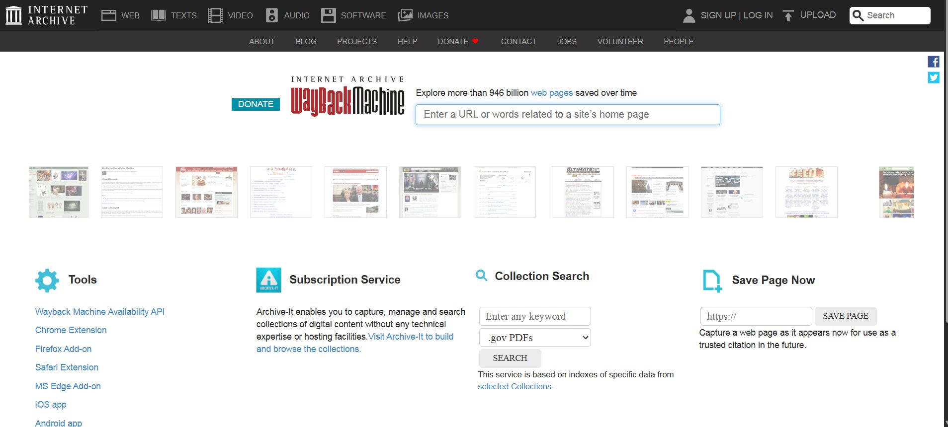Open the Video film strip icon
This screenshot has height=427, width=948.
215,15
